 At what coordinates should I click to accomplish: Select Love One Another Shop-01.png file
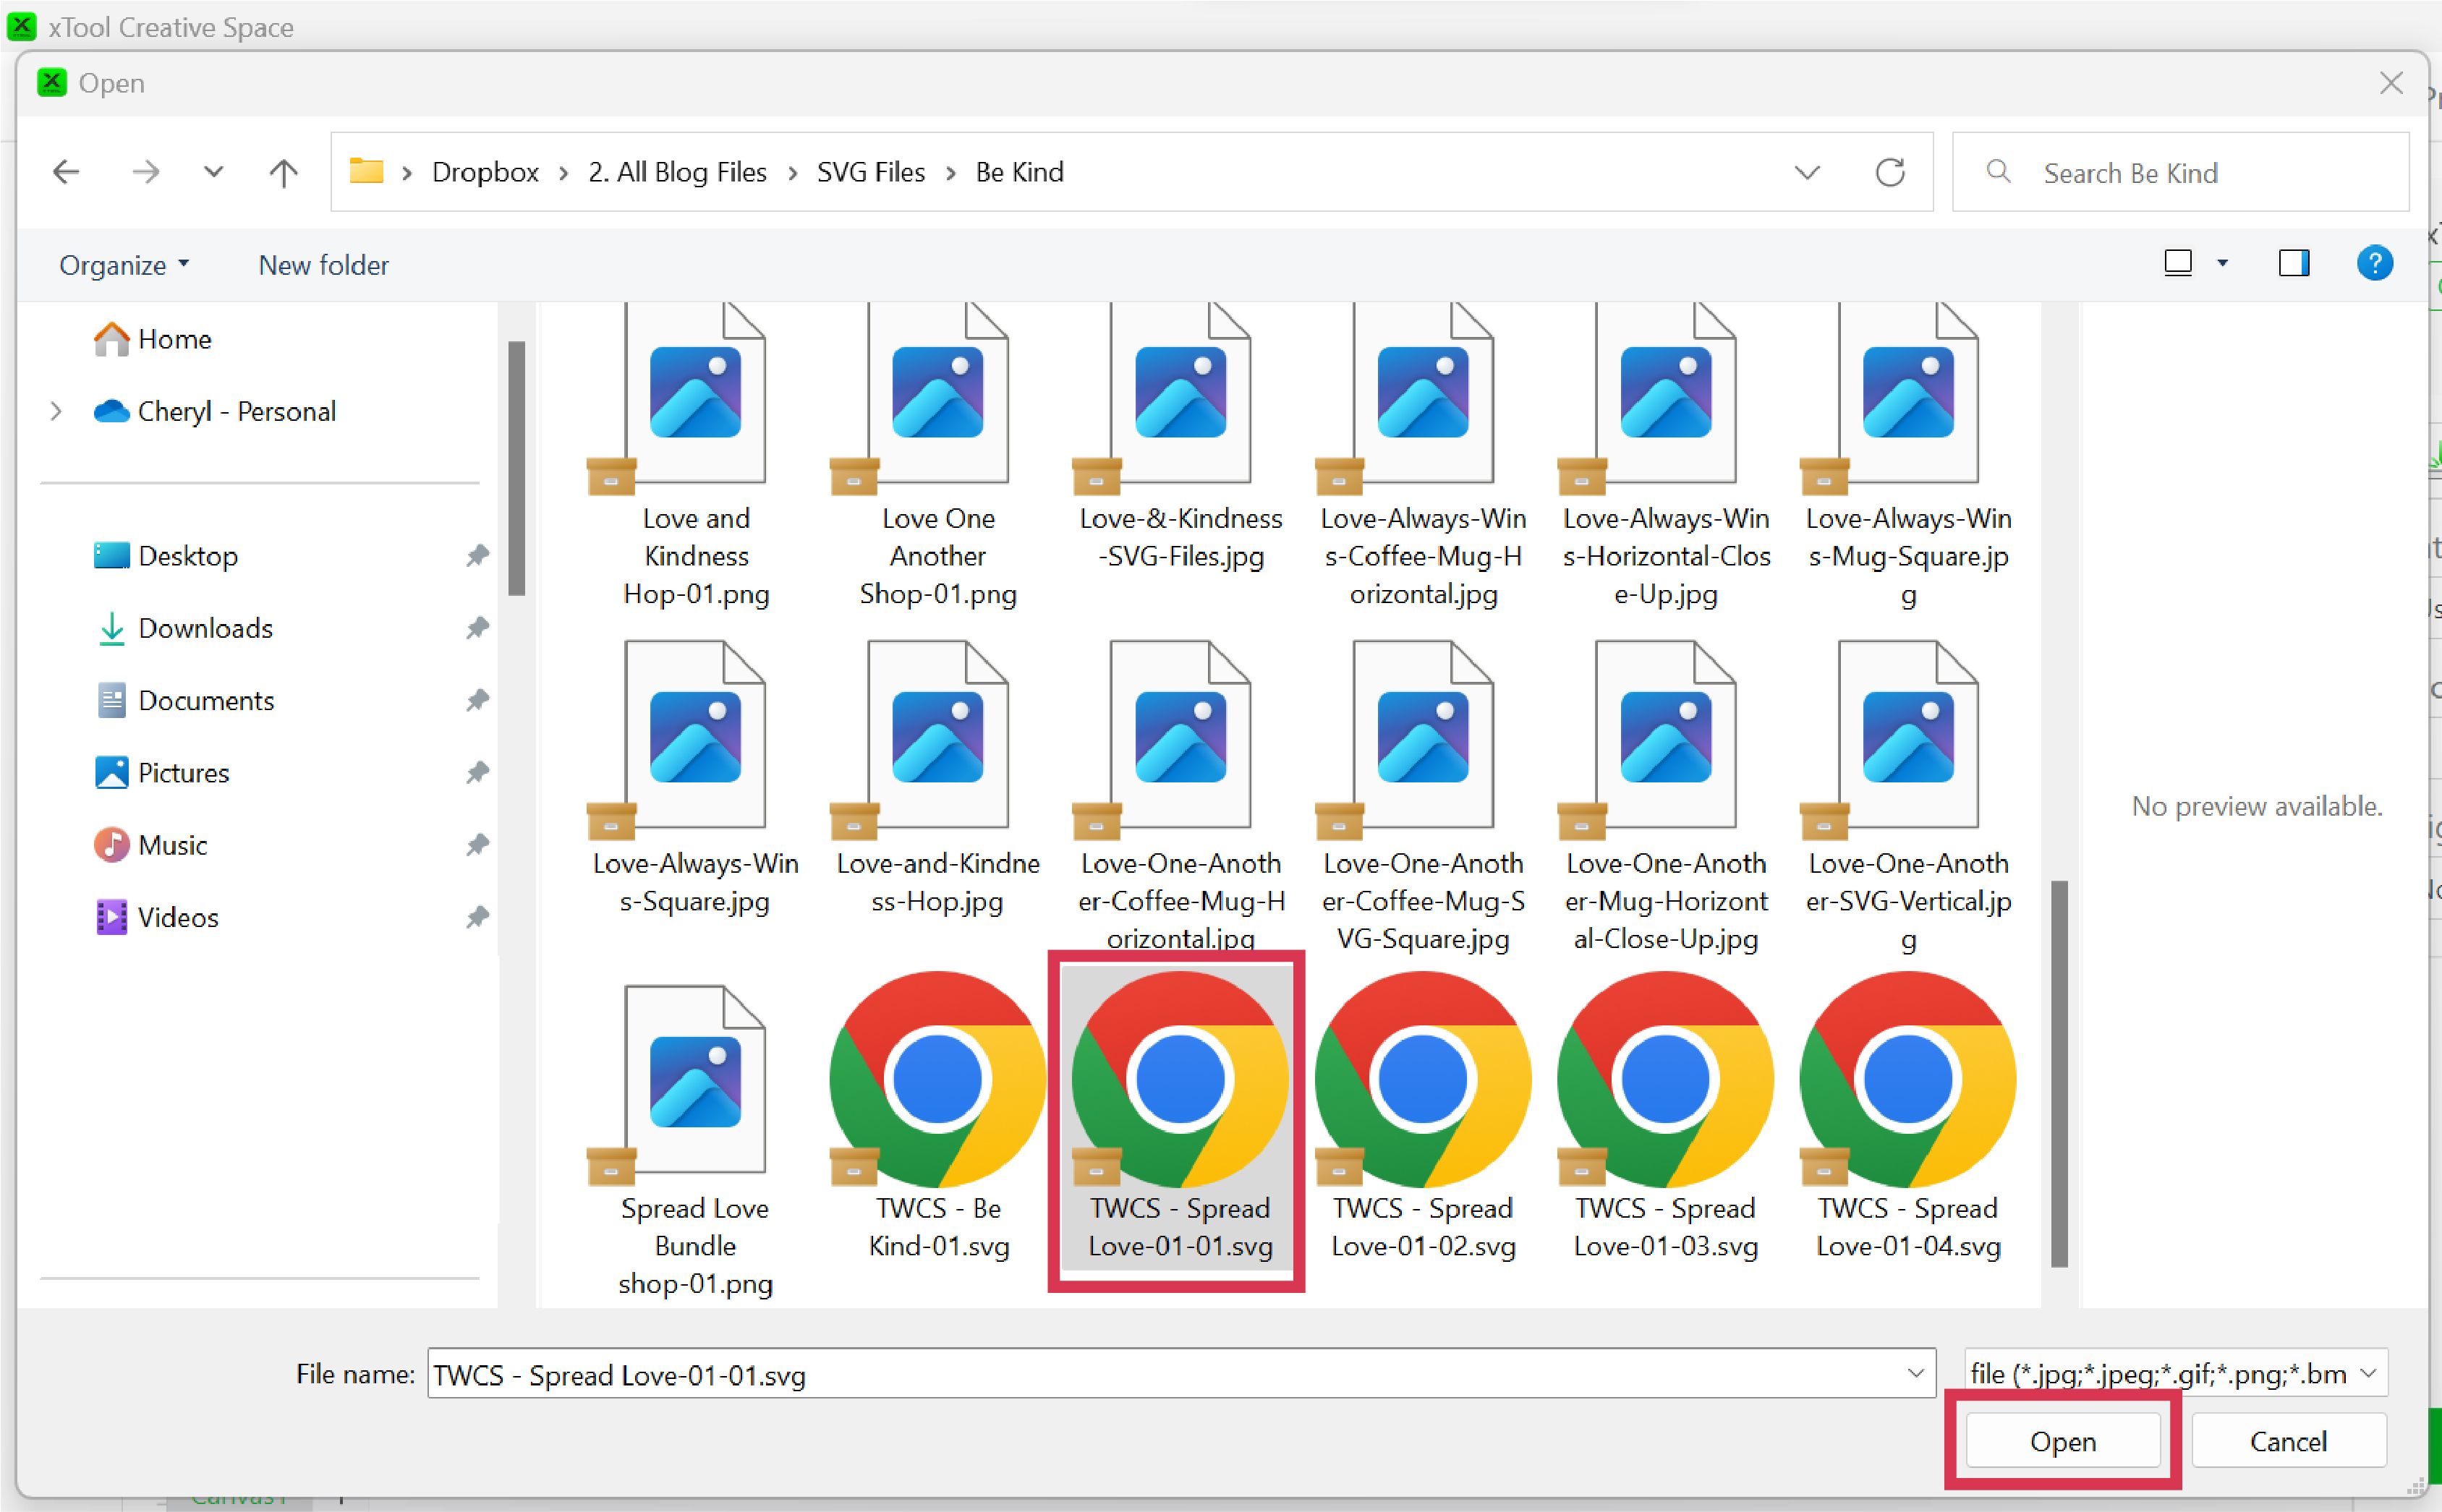(937, 455)
